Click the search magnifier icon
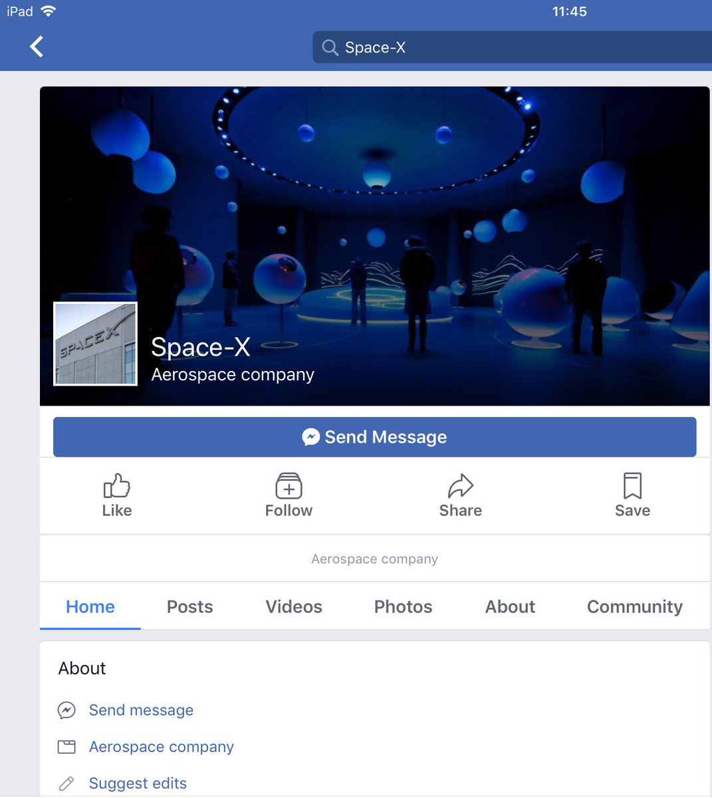This screenshot has height=798, width=712. (330, 47)
